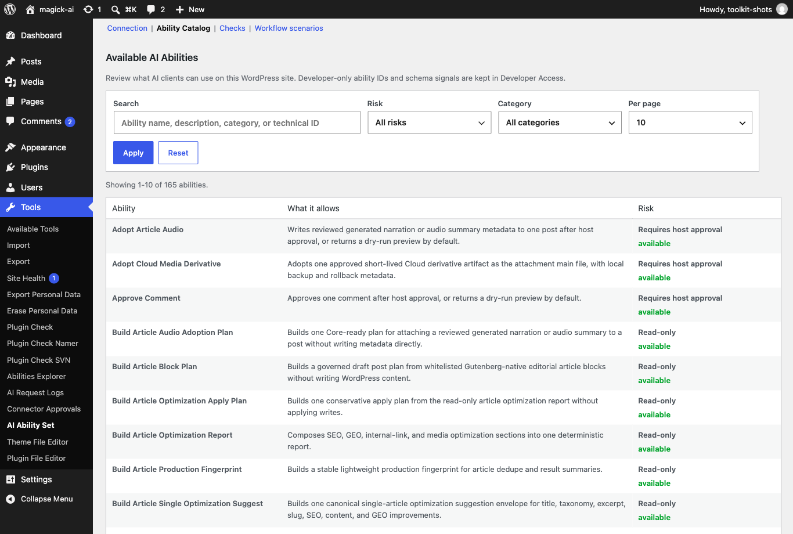Open the All categories dropdown
The image size is (793, 534).
tap(560, 122)
